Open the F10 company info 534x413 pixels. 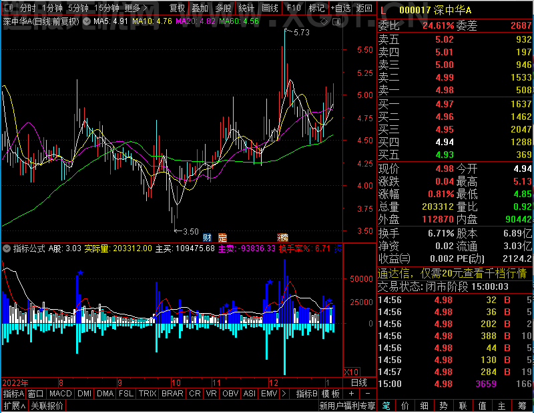(x=294, y=8)
